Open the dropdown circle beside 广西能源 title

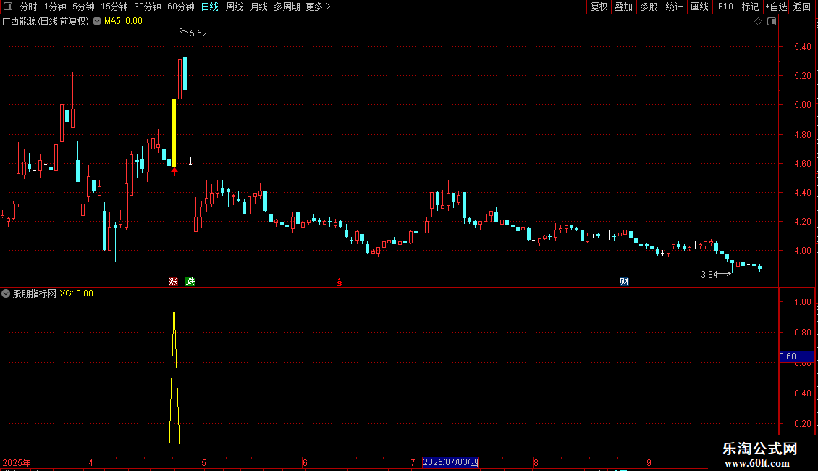pyautogui.click(x=97, y=21)
